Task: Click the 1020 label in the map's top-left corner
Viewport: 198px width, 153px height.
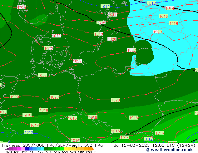Action: 22,7
